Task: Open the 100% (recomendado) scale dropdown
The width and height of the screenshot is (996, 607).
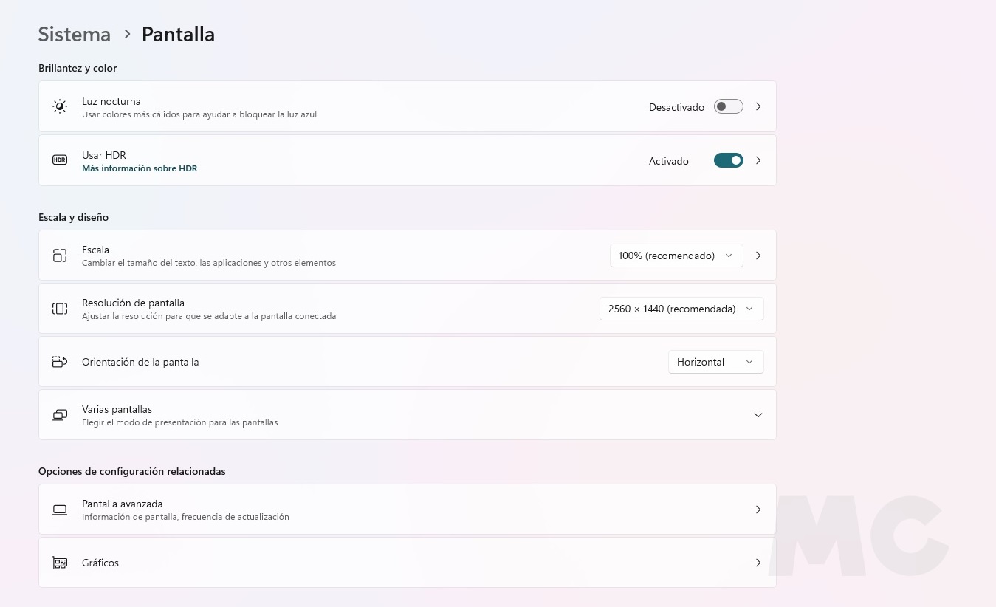Action: [676, 256]
